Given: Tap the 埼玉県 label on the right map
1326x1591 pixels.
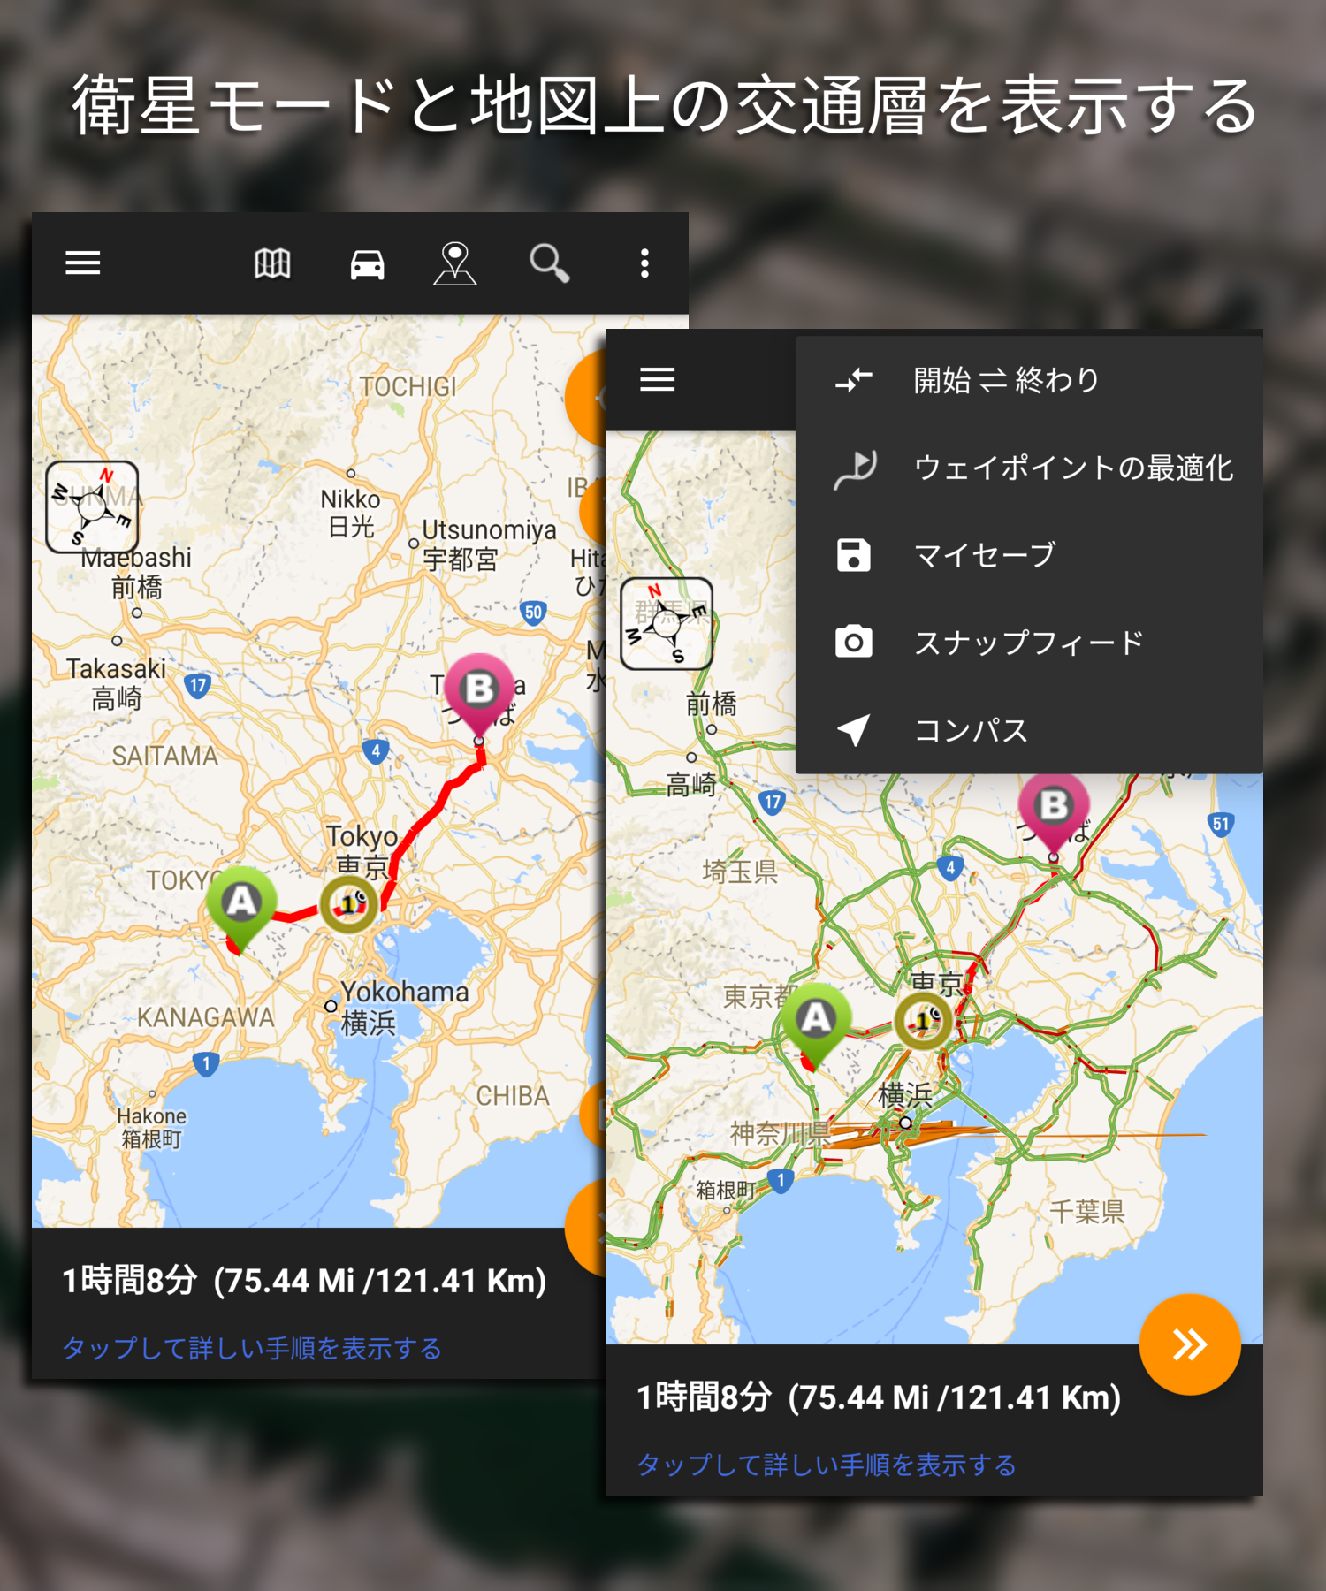Looking at the screenshot, I should tap(740, 872).
